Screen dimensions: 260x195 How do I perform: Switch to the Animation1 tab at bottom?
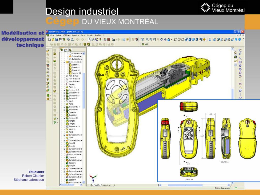[106, 185]
